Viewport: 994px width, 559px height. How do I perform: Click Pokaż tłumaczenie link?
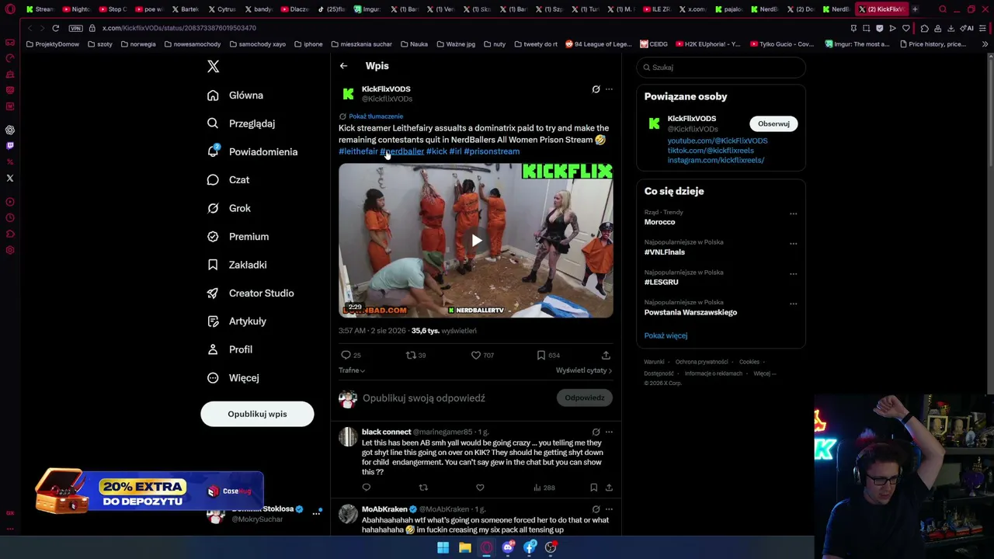pos(376,116)
